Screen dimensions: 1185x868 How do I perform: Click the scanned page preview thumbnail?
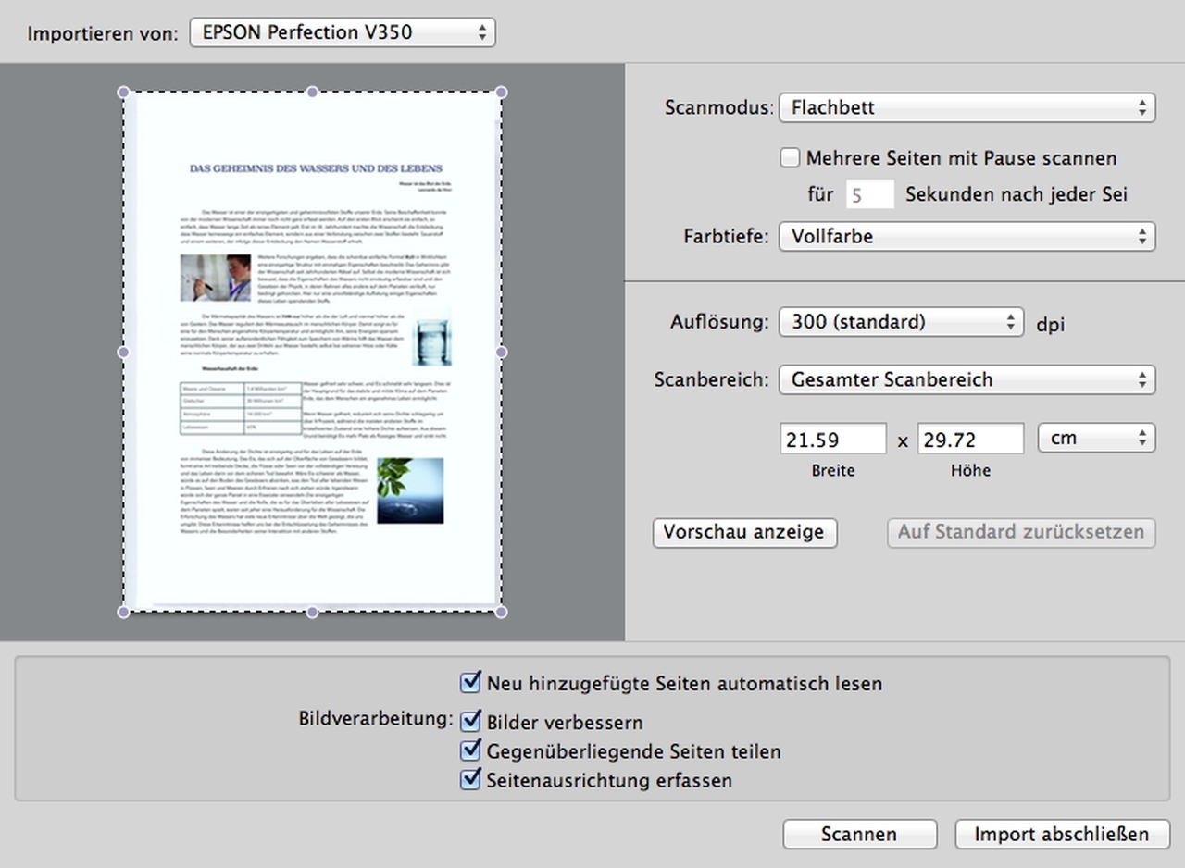(313, 352)
